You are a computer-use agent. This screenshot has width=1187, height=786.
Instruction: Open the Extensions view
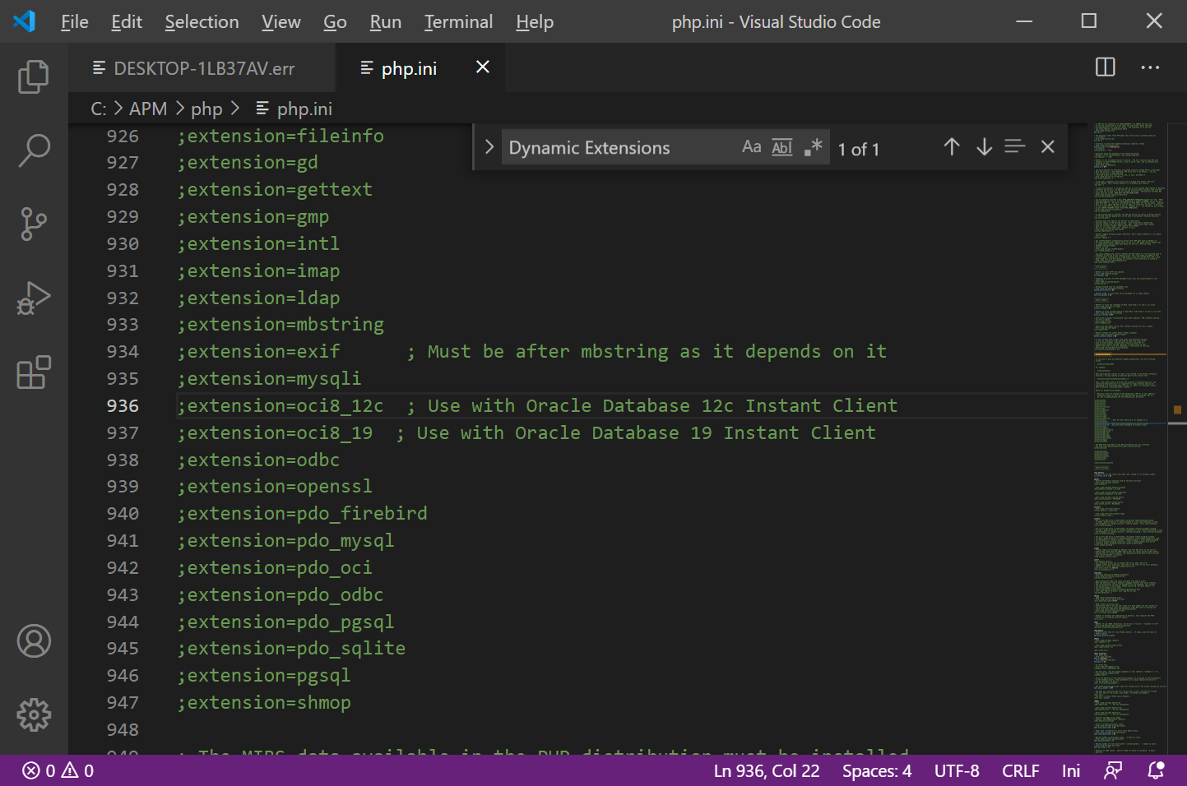click(x=34, y=372)
